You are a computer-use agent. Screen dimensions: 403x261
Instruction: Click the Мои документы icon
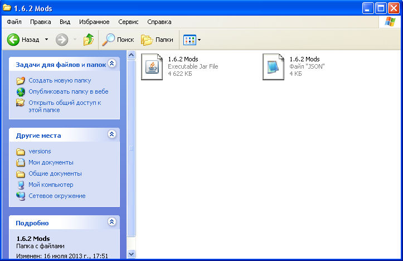point(21,162)
